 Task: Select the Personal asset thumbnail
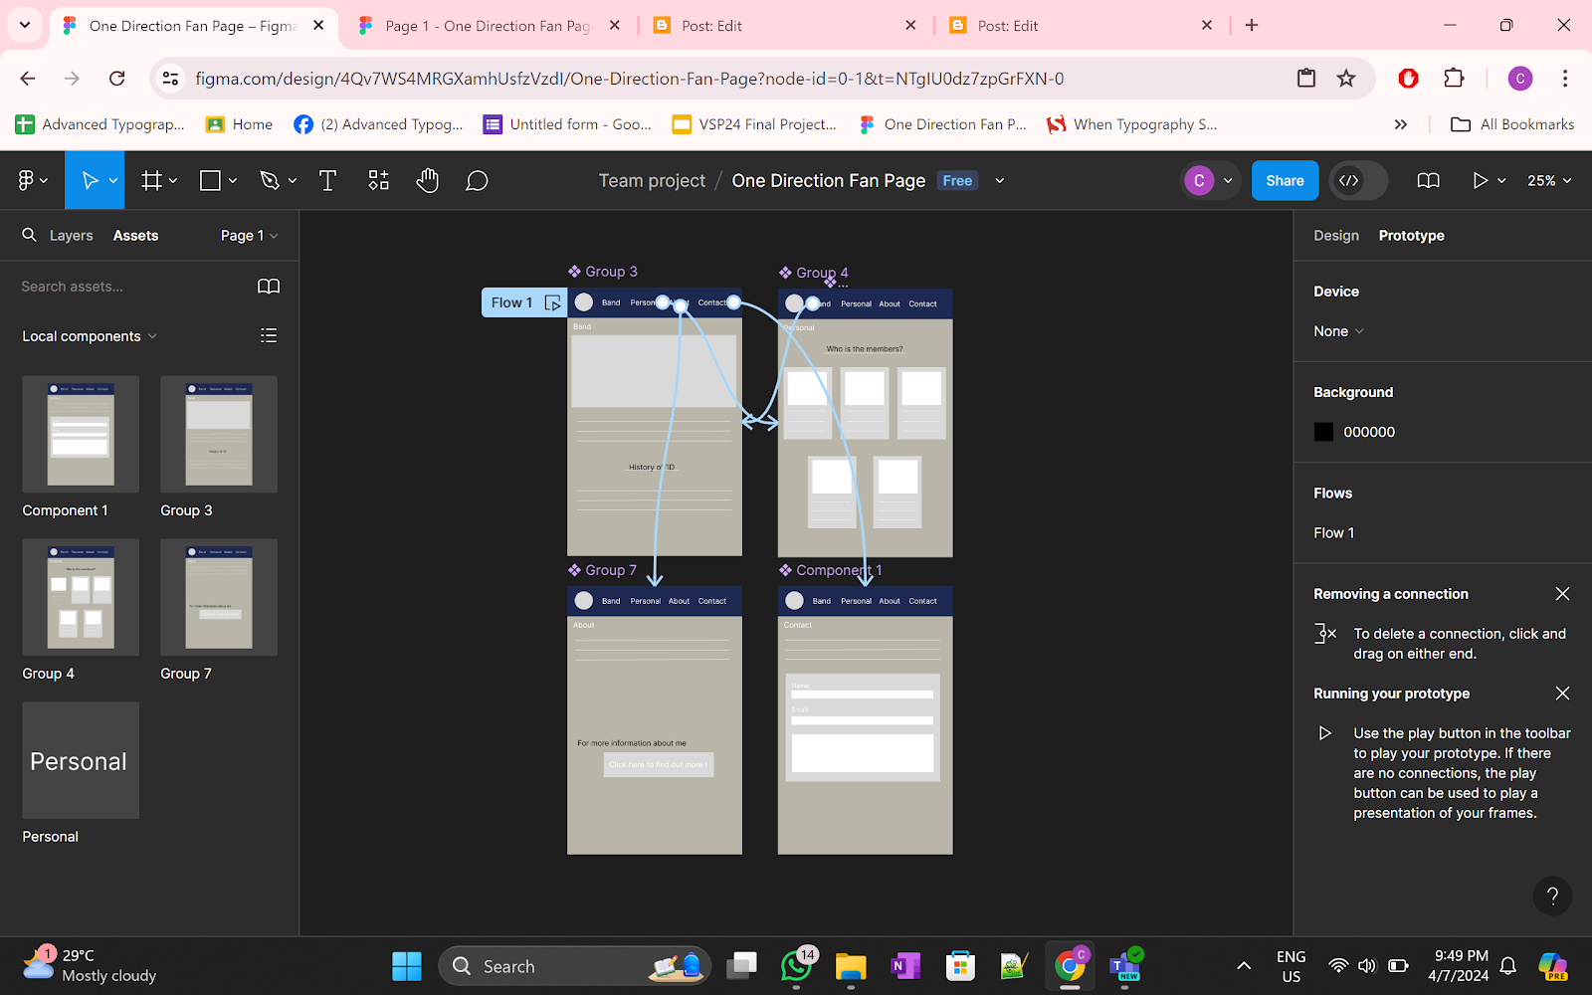81,760
